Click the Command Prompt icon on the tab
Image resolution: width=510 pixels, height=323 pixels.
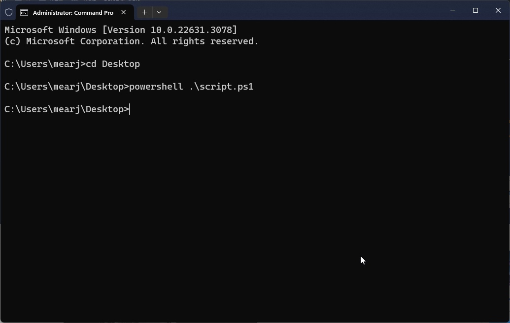tap(24, 13)
